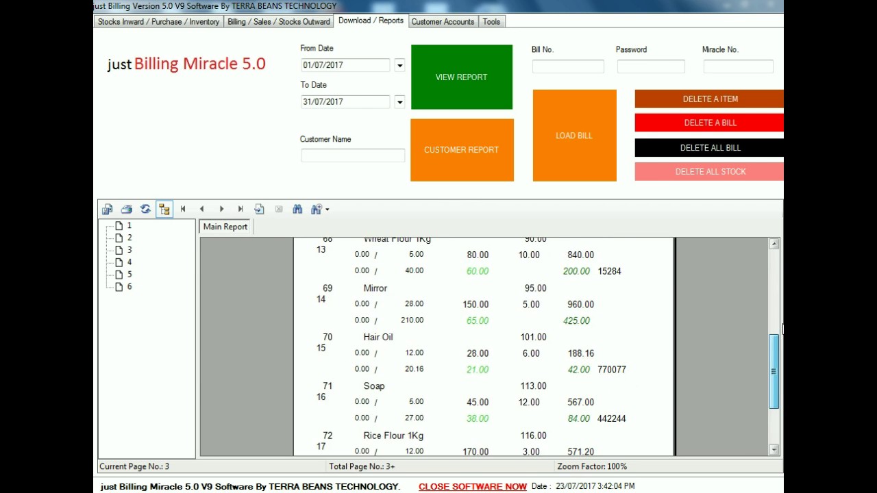This screenshot has height=493, width=877.
Task: Click Total Page No.: 3+ status text
Action: click(362, 466)
